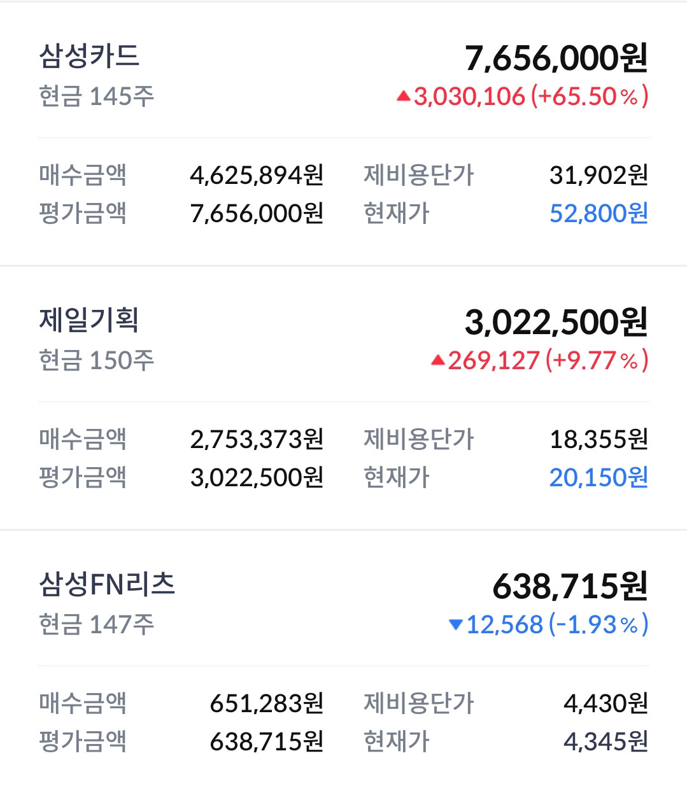Click the red up-triangle next to 269,127
687x793 pixels.
(437, 361)
